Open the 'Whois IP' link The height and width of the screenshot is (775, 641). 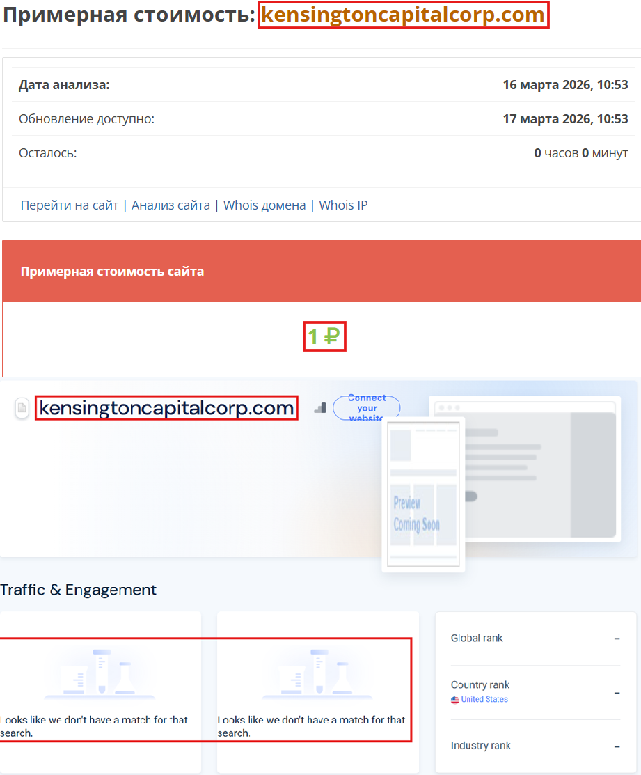click(343, 205)
